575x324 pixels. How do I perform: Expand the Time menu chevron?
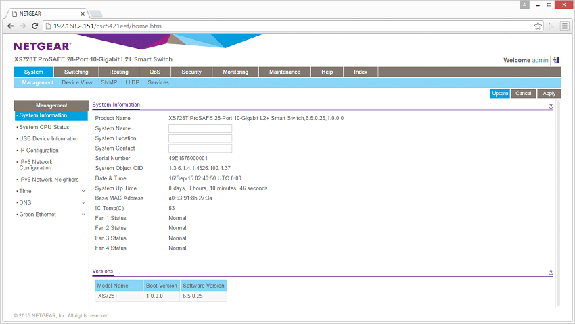coord(83,191)
